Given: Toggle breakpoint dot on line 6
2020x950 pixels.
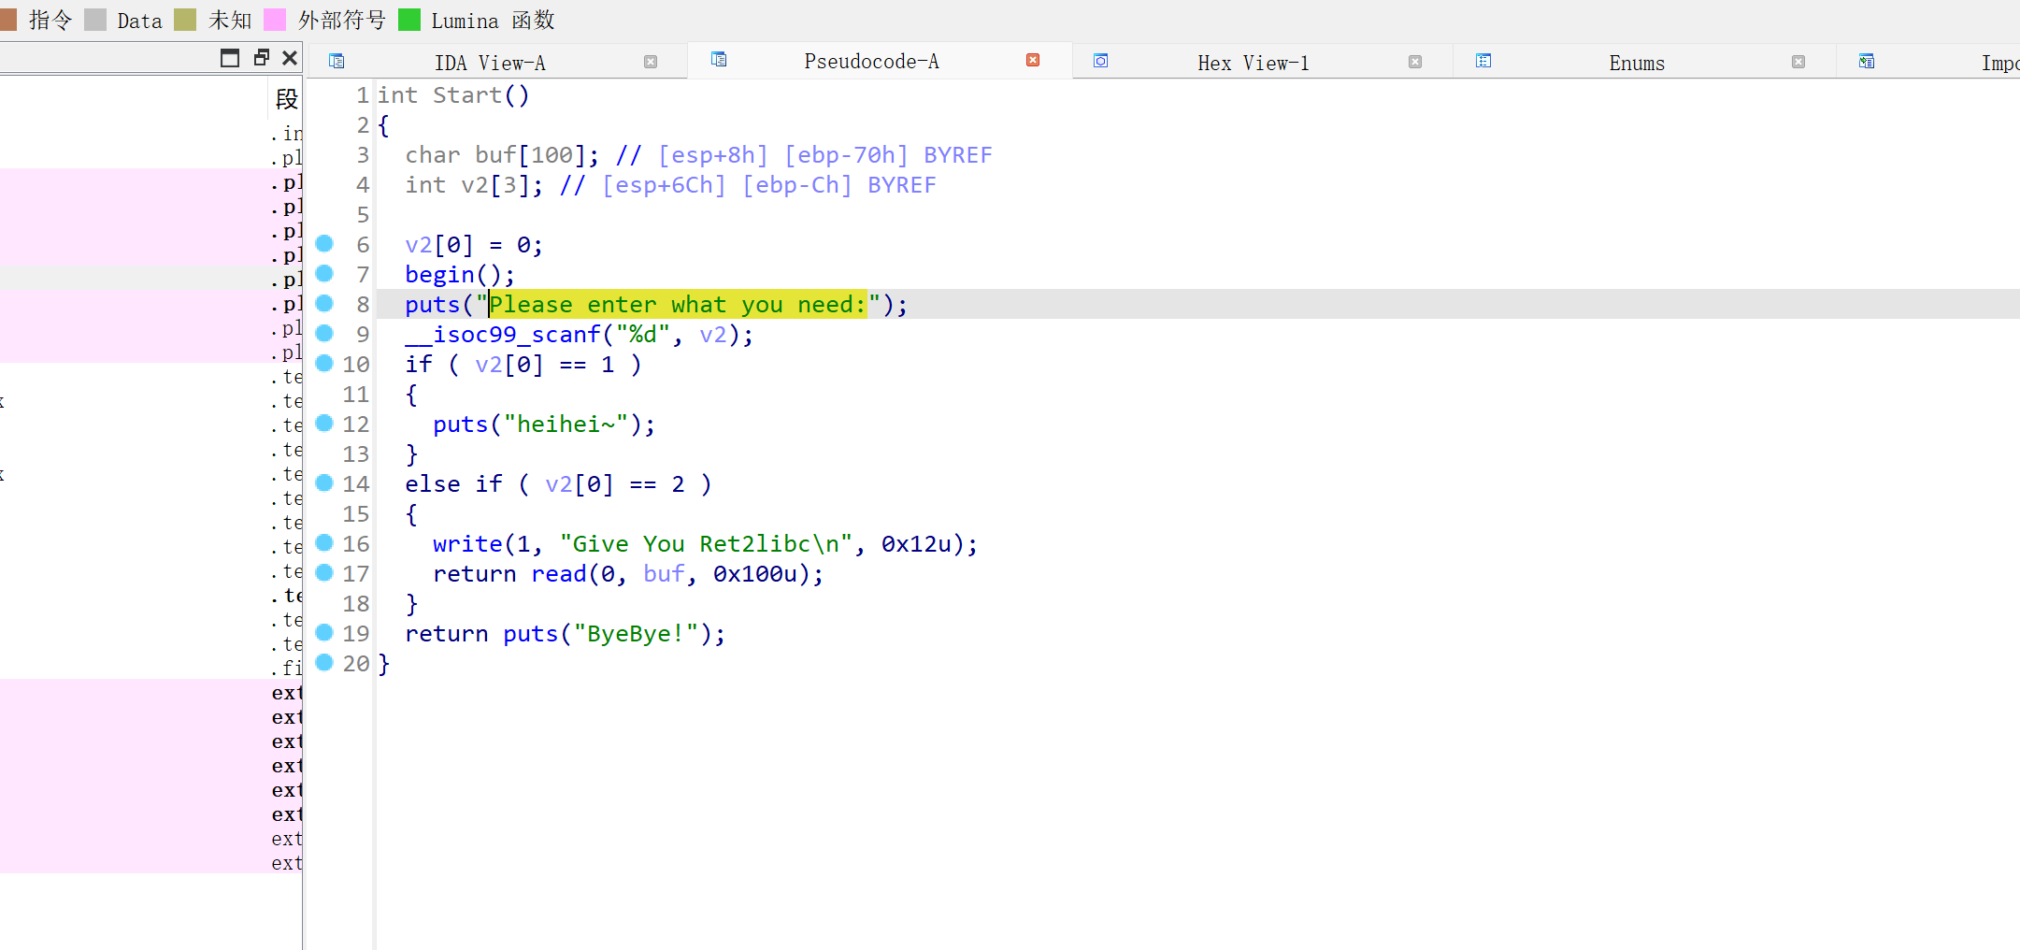Looking at the screenshot, I should (x=324, y=244).
